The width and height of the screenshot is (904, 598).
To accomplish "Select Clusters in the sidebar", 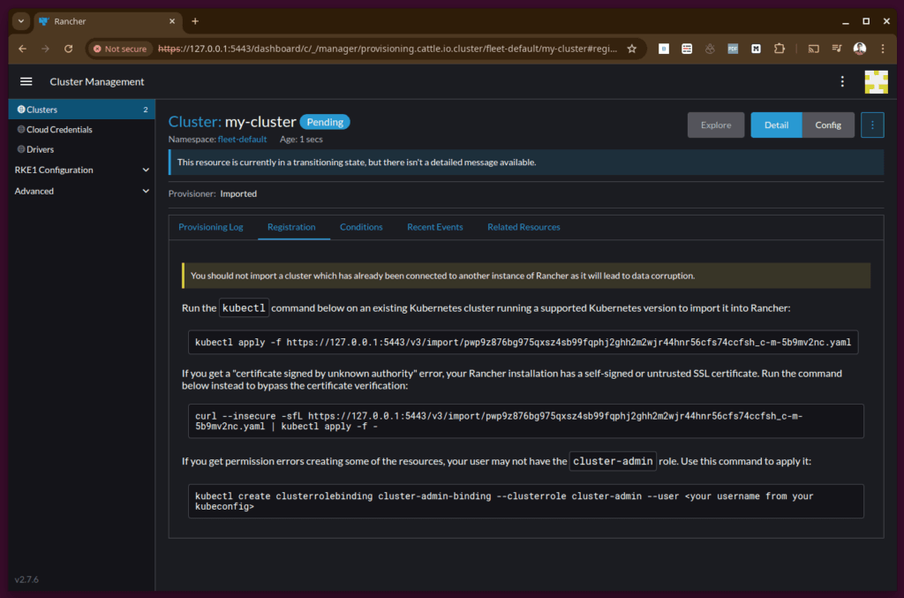I will [x=81, y=109].
